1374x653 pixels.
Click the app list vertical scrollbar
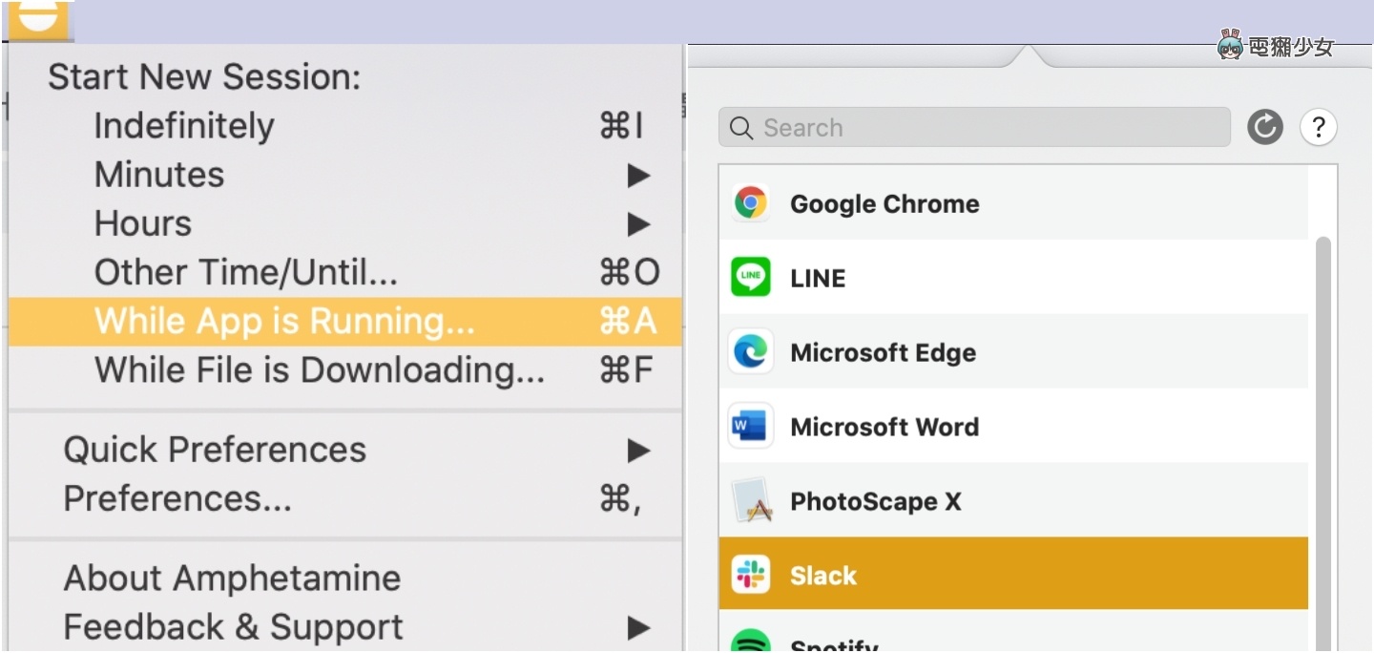(1322, 430)
